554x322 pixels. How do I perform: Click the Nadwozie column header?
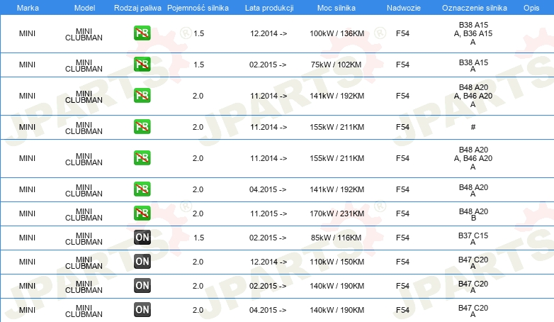click(x=404, y=8)
